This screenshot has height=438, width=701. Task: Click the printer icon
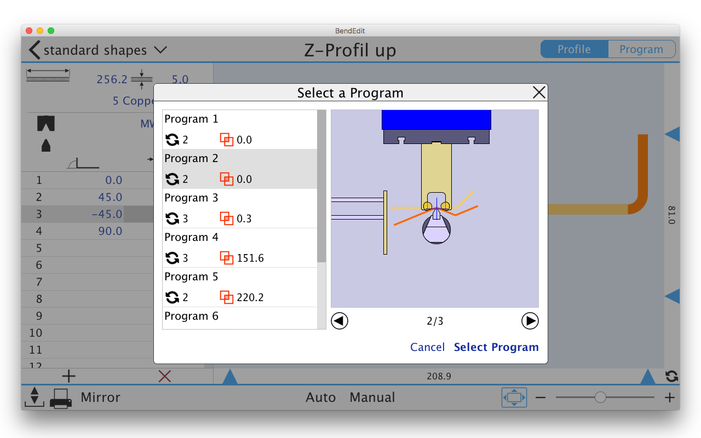[x=60, y=398]
